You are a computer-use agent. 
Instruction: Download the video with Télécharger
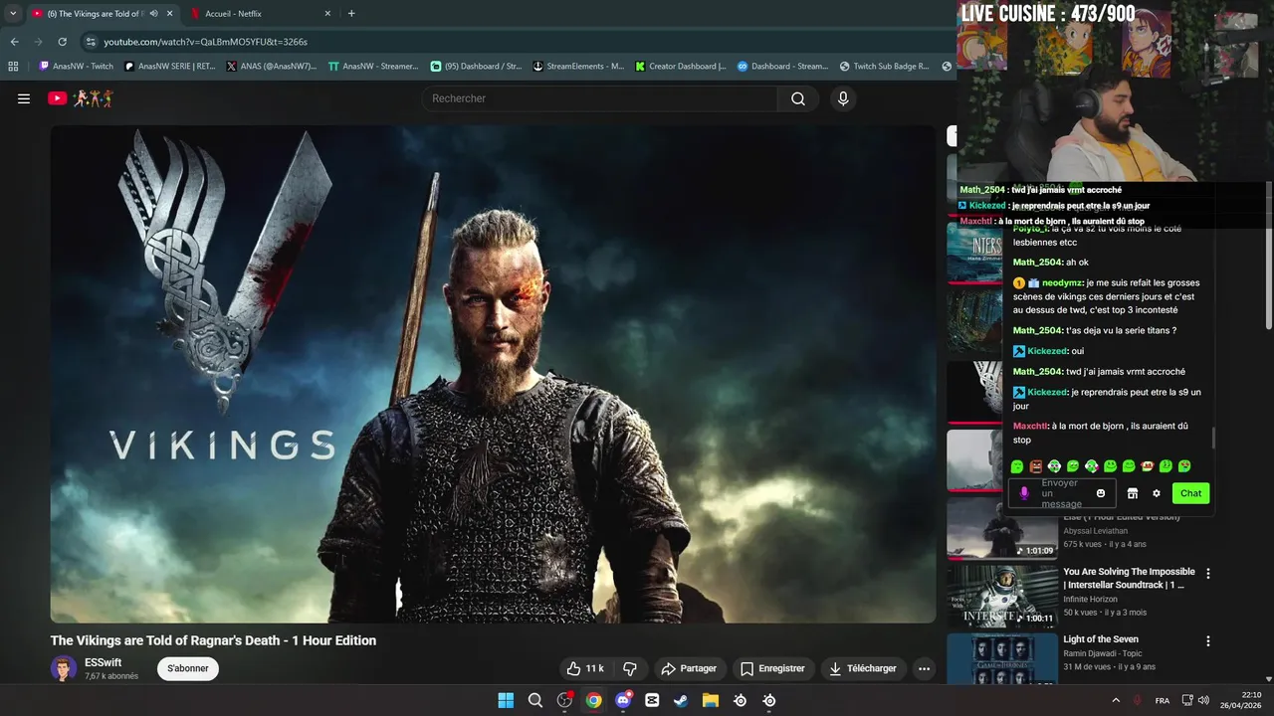click(x=863, y=668)
